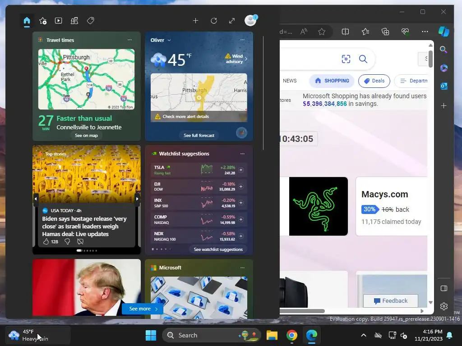Click the Edge page vertical scrollbar
The image size is (462, 346).
coord(430,59)
